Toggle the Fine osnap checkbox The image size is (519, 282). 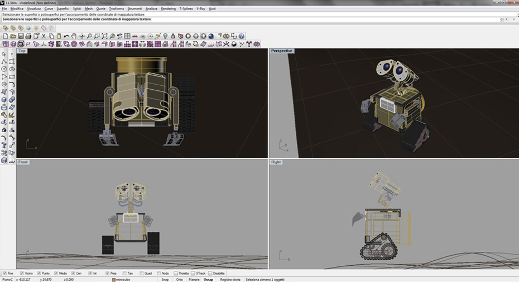(4, 274)
